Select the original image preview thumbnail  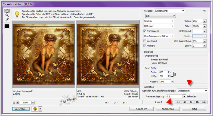[x=44, y=54]
